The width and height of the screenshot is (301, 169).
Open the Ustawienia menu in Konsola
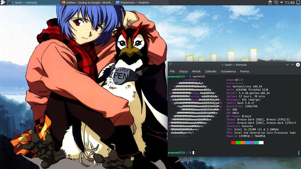[228, 71]
